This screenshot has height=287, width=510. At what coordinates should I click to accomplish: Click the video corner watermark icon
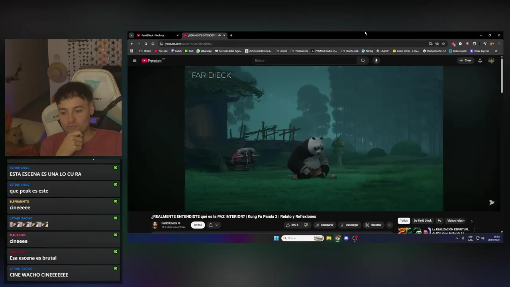tap(492, 202)
